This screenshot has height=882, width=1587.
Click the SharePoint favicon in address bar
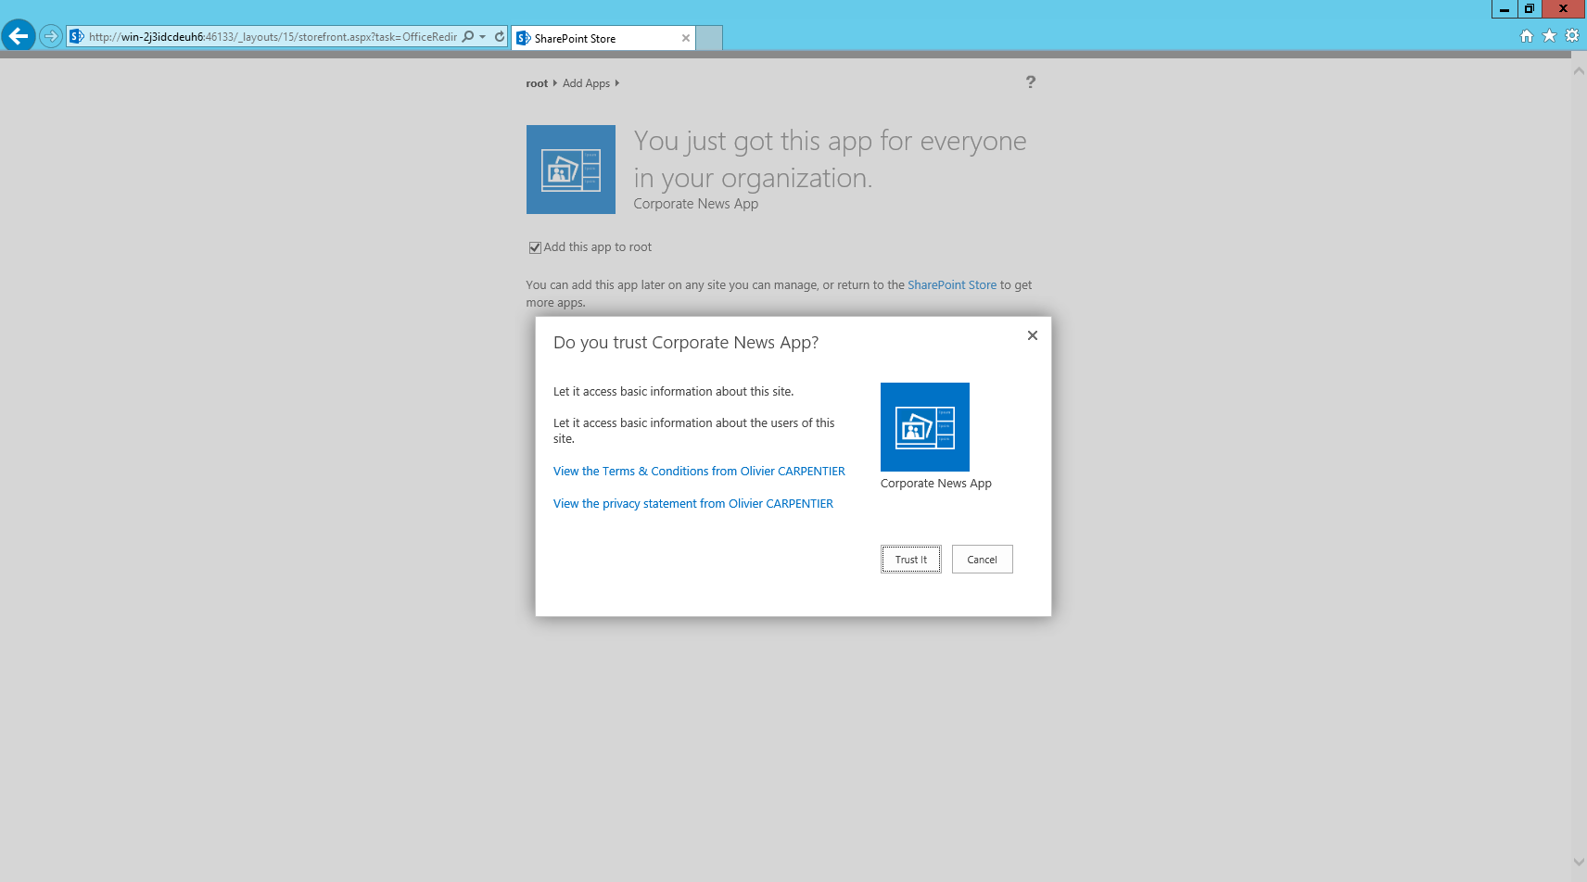[x=77, y=36]
